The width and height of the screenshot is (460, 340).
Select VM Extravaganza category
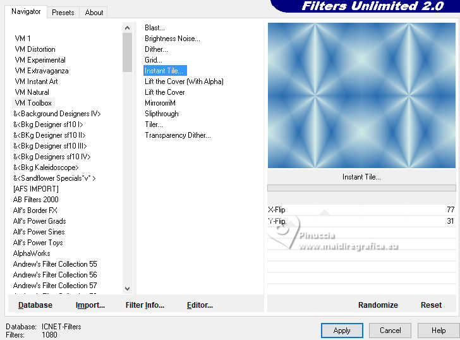pyautogui.click(x=42, y=71)
